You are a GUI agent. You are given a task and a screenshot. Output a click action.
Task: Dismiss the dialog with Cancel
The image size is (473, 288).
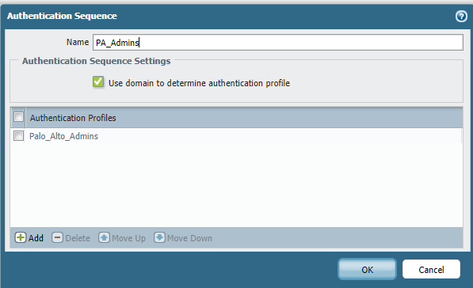pos(431,269)
